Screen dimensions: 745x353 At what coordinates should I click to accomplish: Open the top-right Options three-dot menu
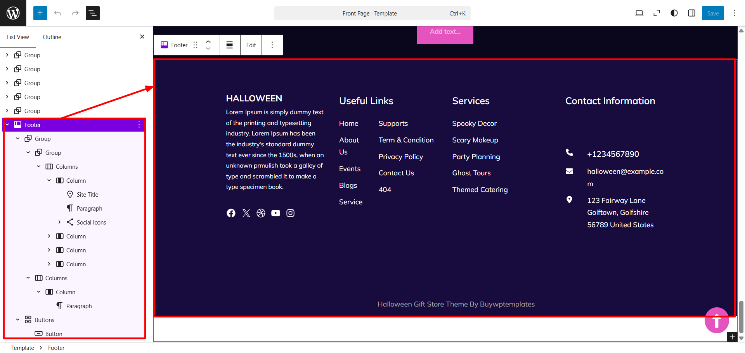(x=734, y=13)
